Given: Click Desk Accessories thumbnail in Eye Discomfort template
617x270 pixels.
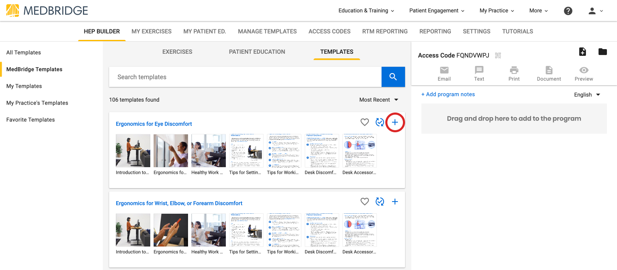Looking at the screenshot, I should click(360, 151).
